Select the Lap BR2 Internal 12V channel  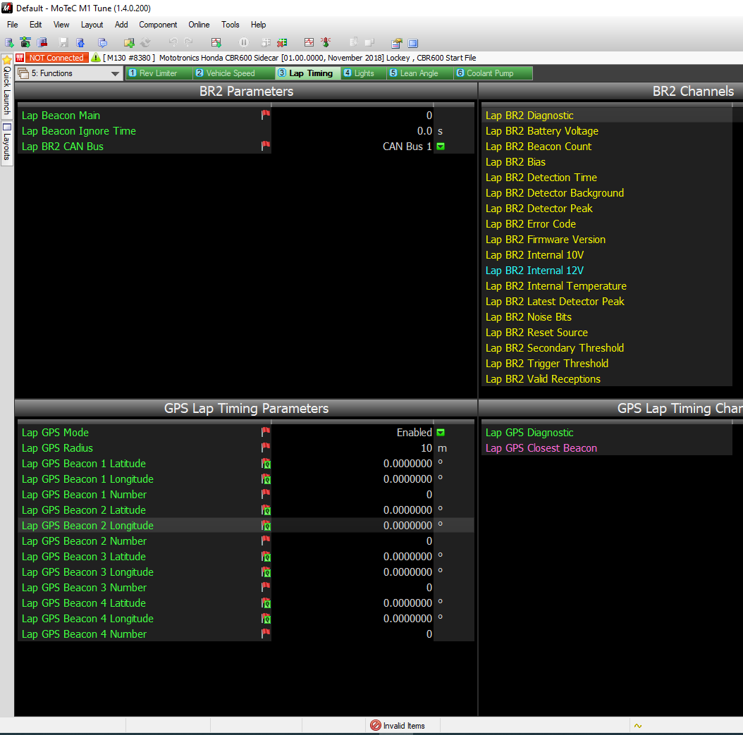pos(607,270)
